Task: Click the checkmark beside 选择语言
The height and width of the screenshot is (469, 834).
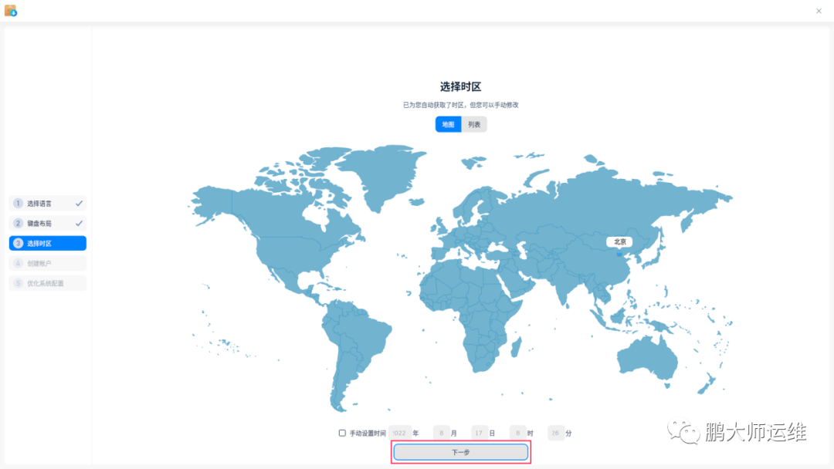Action: point(79,204)
